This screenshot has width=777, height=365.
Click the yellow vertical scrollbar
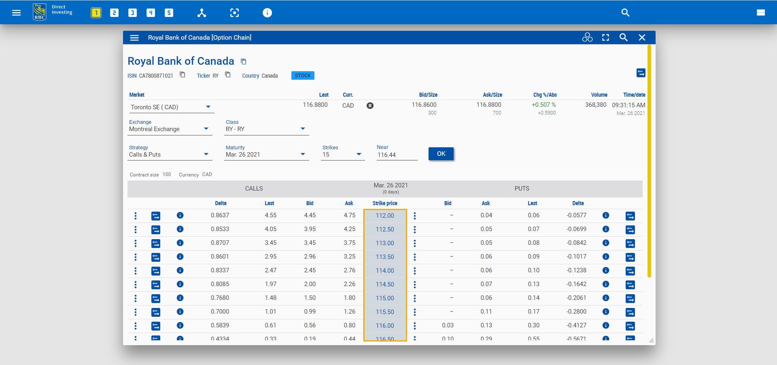(x=649, y=162)
